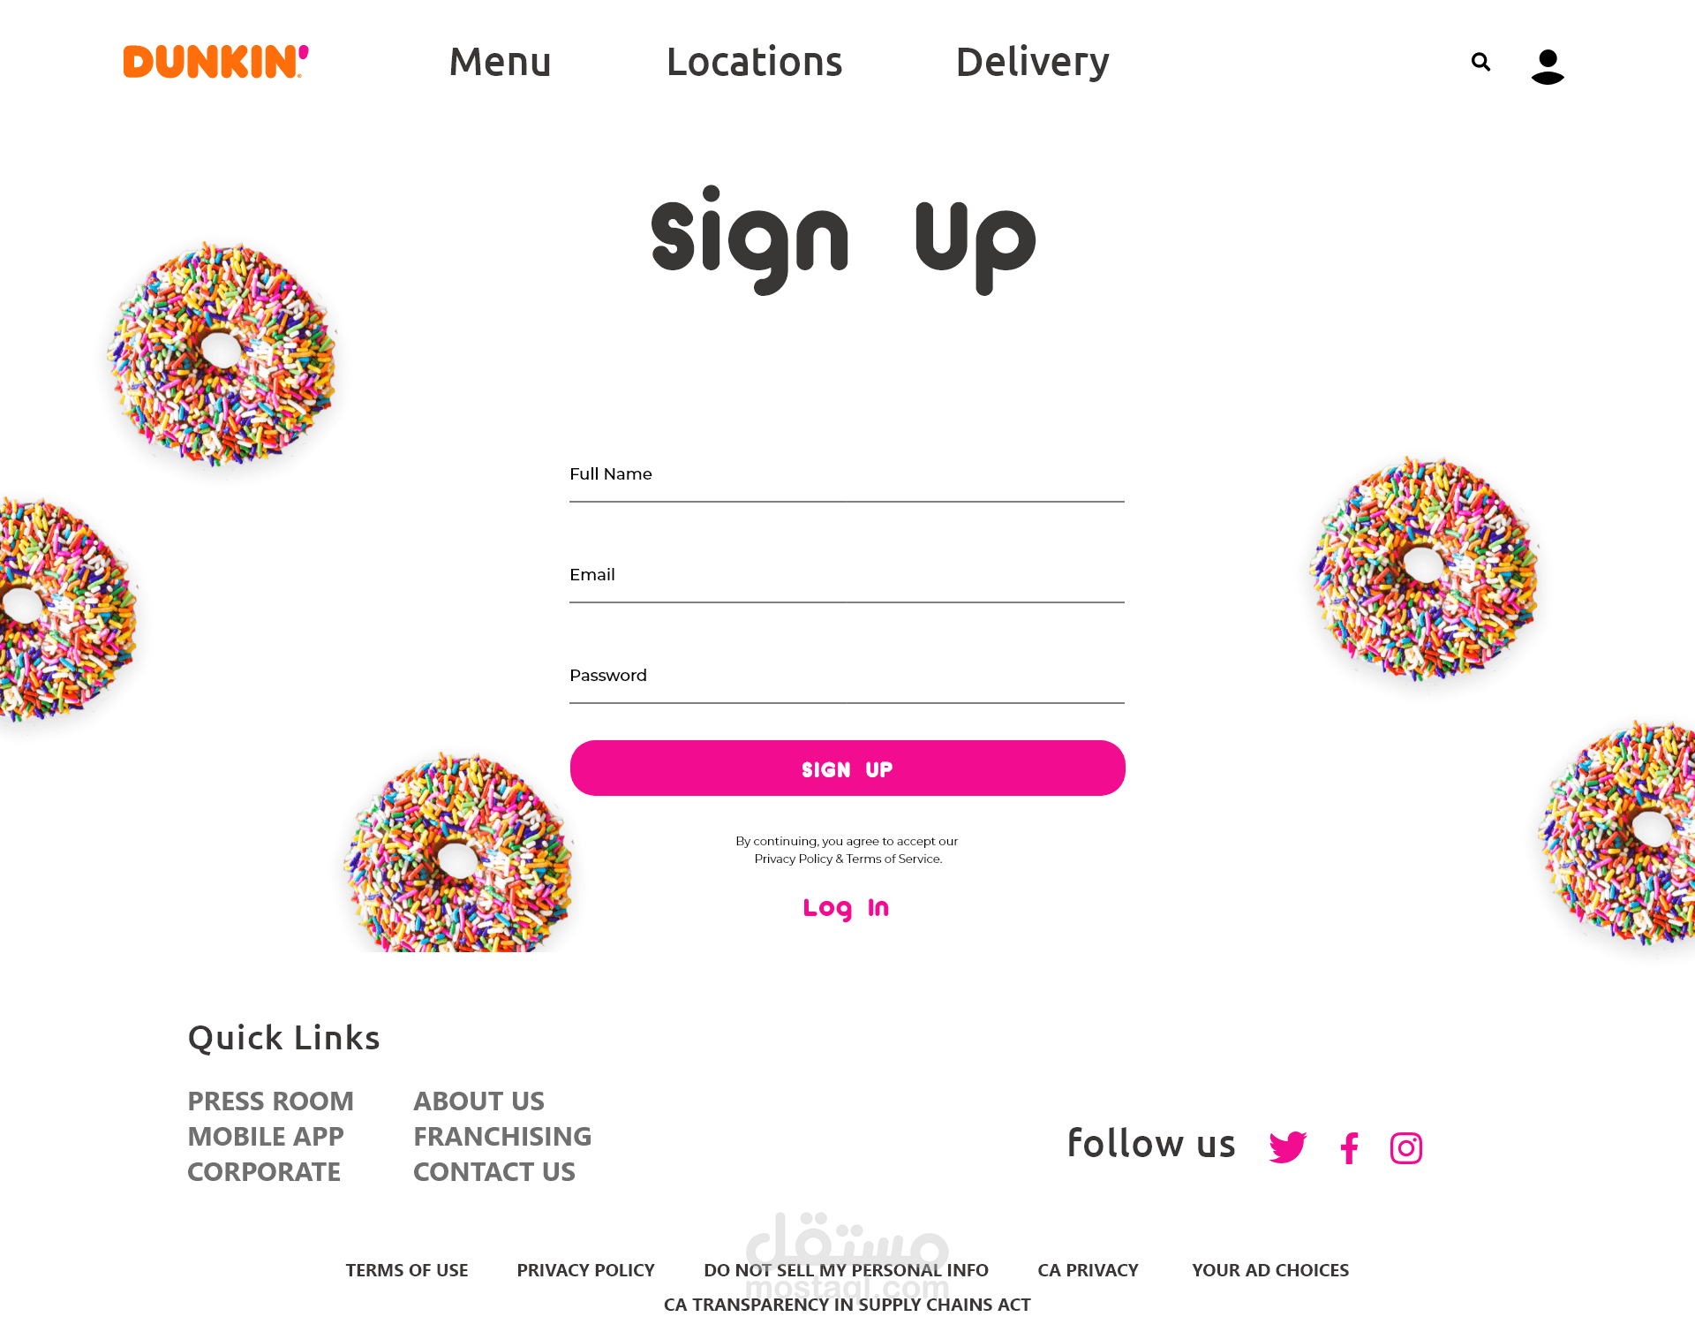Follow the Log In link
1695x1332 pixels.
tap(846, 908)
